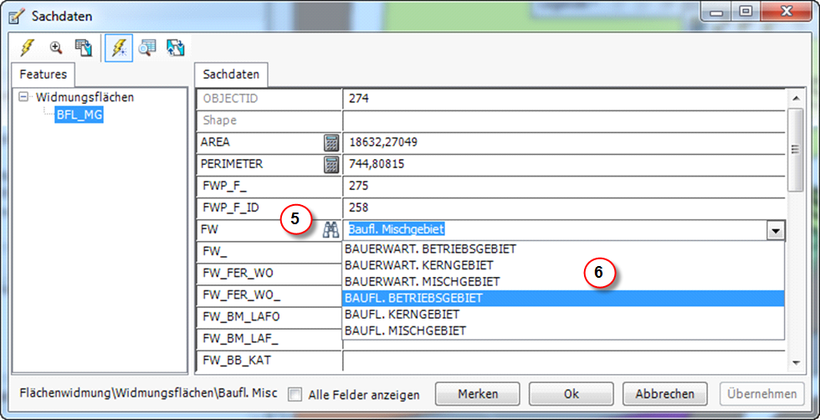Viewport: 820px width, 420px height.
Task: Select the Sachdaten tab
Action: tap(231, 74)
